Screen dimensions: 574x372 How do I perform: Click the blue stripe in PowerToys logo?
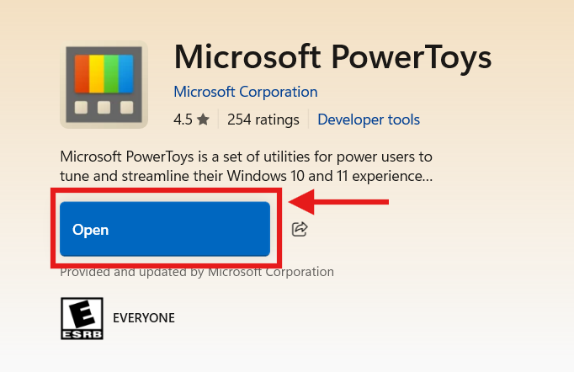pos(125,73)
